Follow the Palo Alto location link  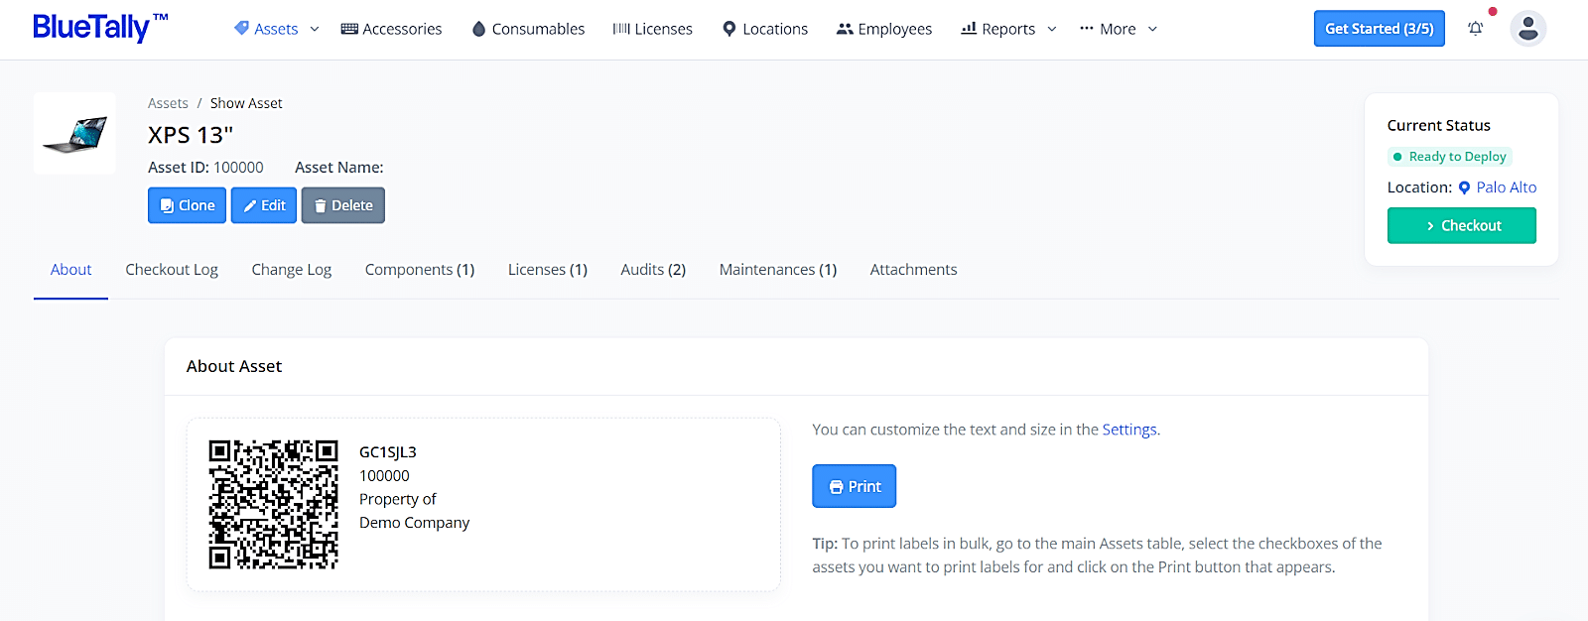pyautogui.click(x=1506, y=187)
